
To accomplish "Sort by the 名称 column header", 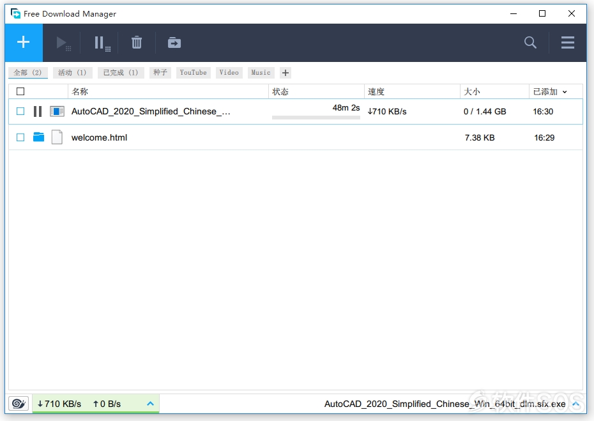I will [168, 92].
